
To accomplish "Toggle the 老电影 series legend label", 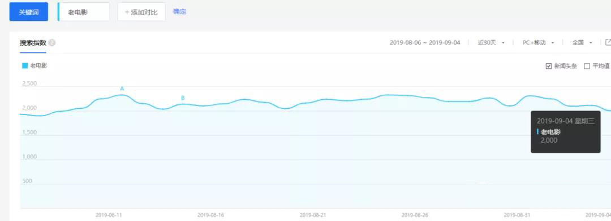I will pyautogui.click(x=38, y=66).
